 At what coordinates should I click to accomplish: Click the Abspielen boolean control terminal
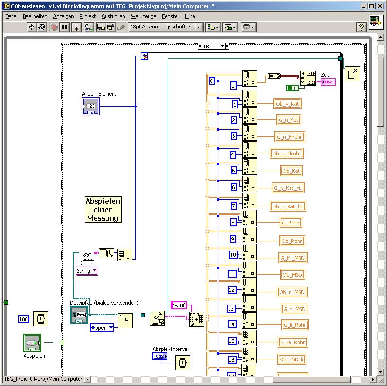pyautogui.click(x=32, y=343)
